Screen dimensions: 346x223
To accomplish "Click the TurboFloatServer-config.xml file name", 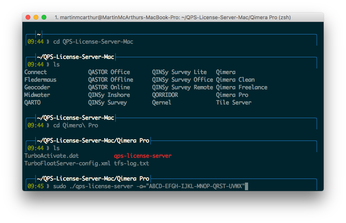I will tap(67, 163).
